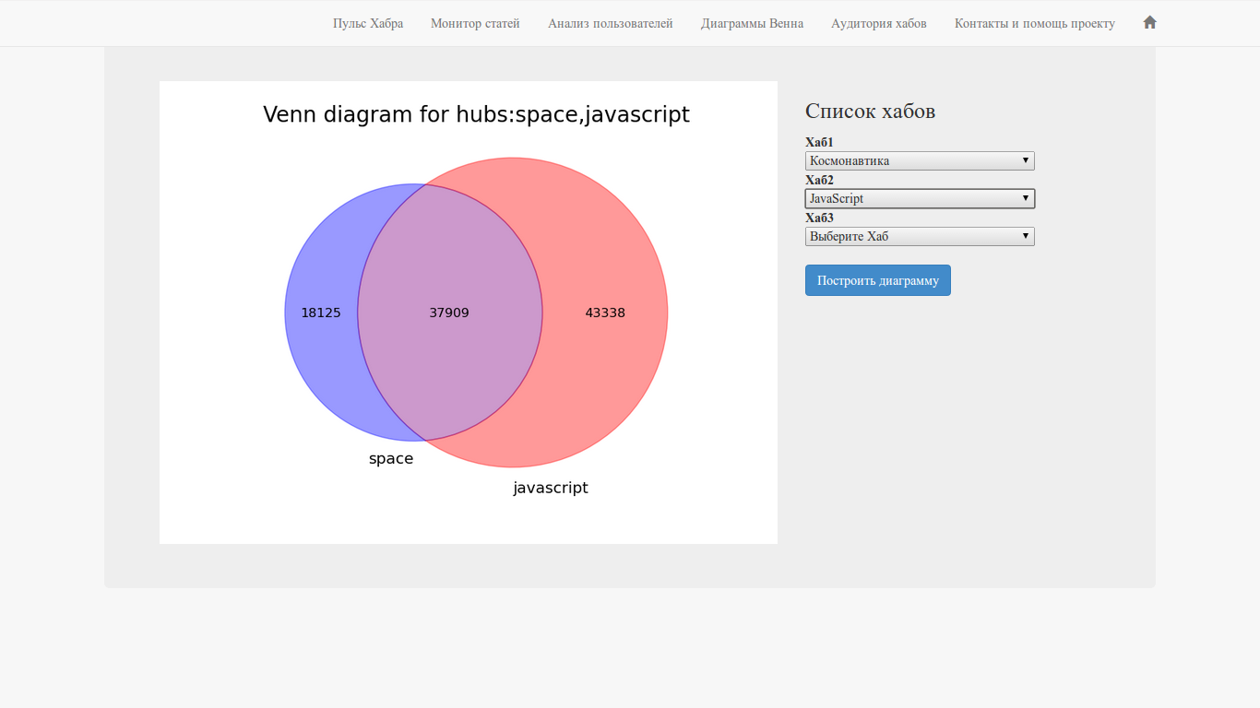This screenshot has height=708, width=1260.
Task: Click the intersection value 37909
Action: (x=449, y=313)
